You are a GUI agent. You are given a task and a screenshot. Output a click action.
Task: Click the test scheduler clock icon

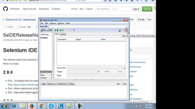tap(119, 30)
